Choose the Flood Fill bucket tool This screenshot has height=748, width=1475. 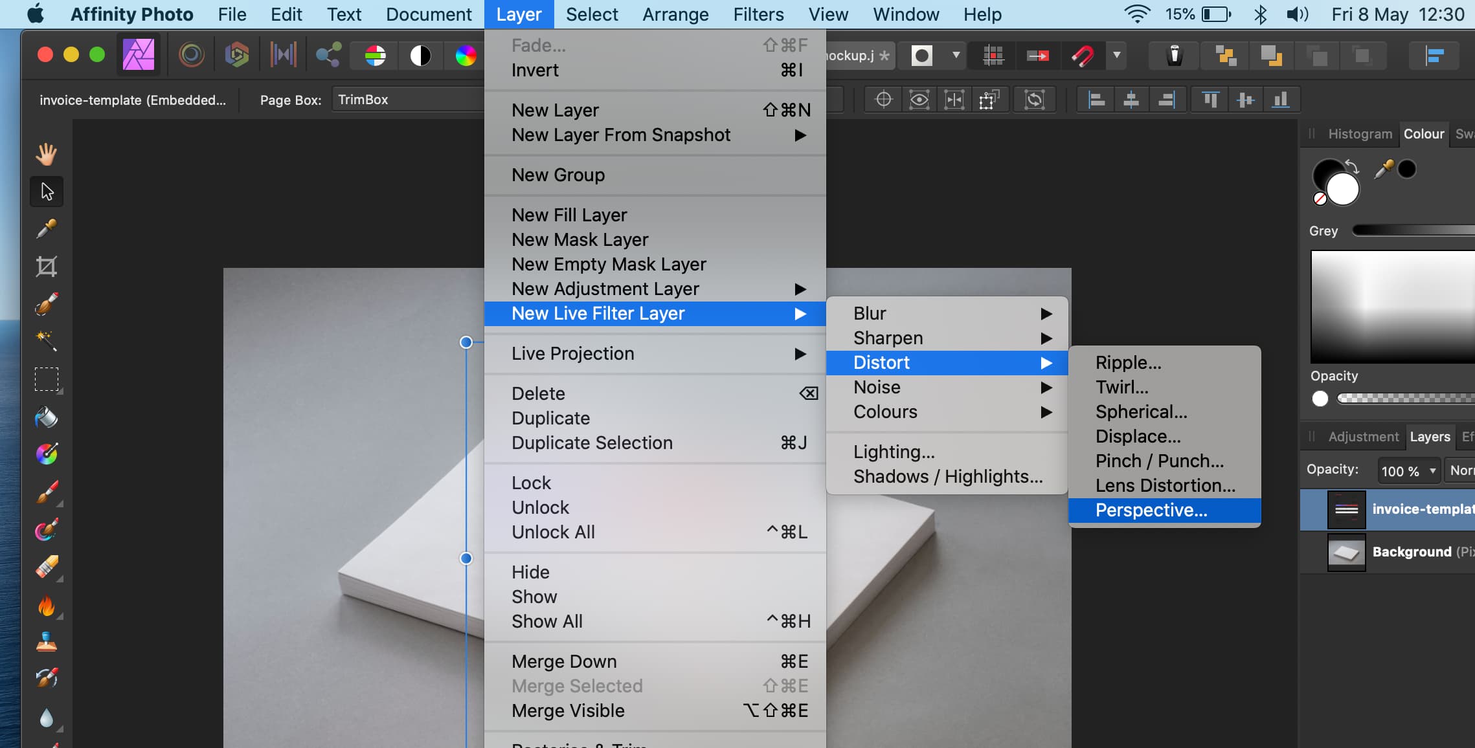tap(46, 417)
